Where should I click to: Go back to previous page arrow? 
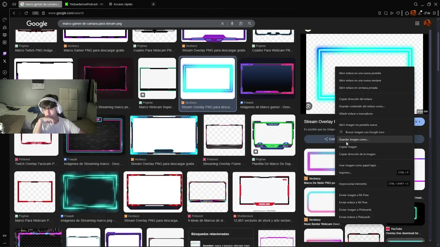point(14,13)
